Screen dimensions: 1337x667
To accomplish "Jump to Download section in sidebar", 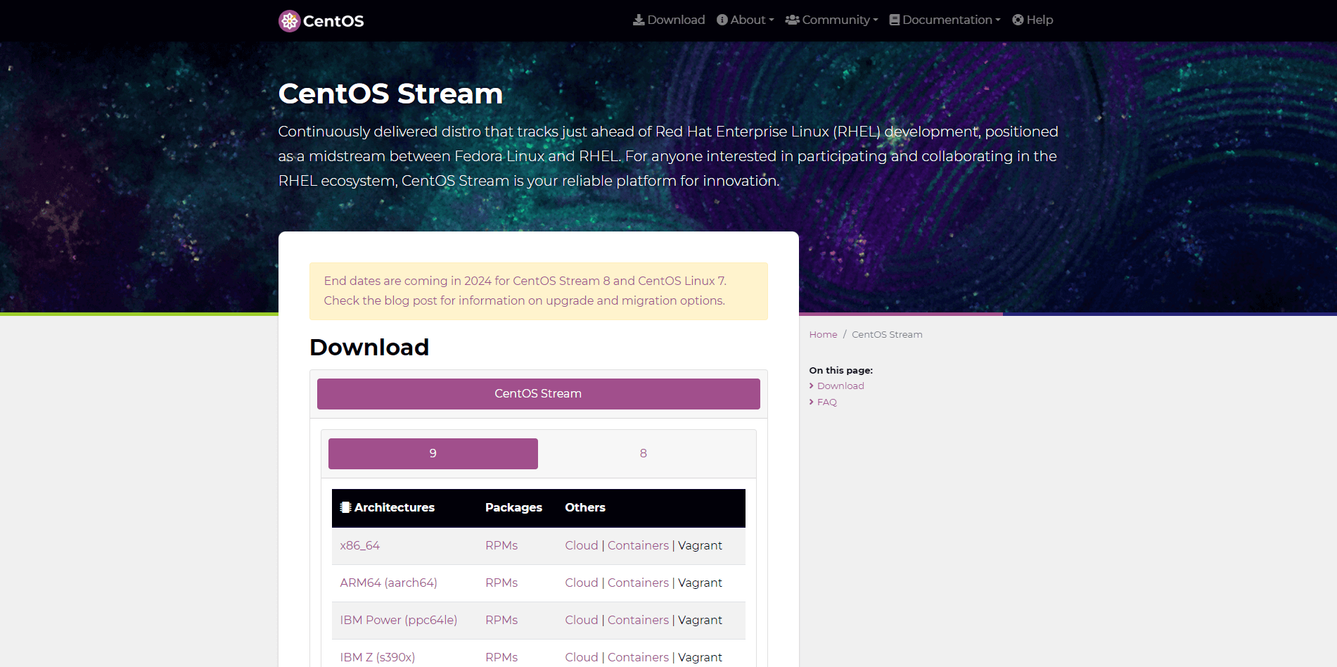I will tap(840, 386).
